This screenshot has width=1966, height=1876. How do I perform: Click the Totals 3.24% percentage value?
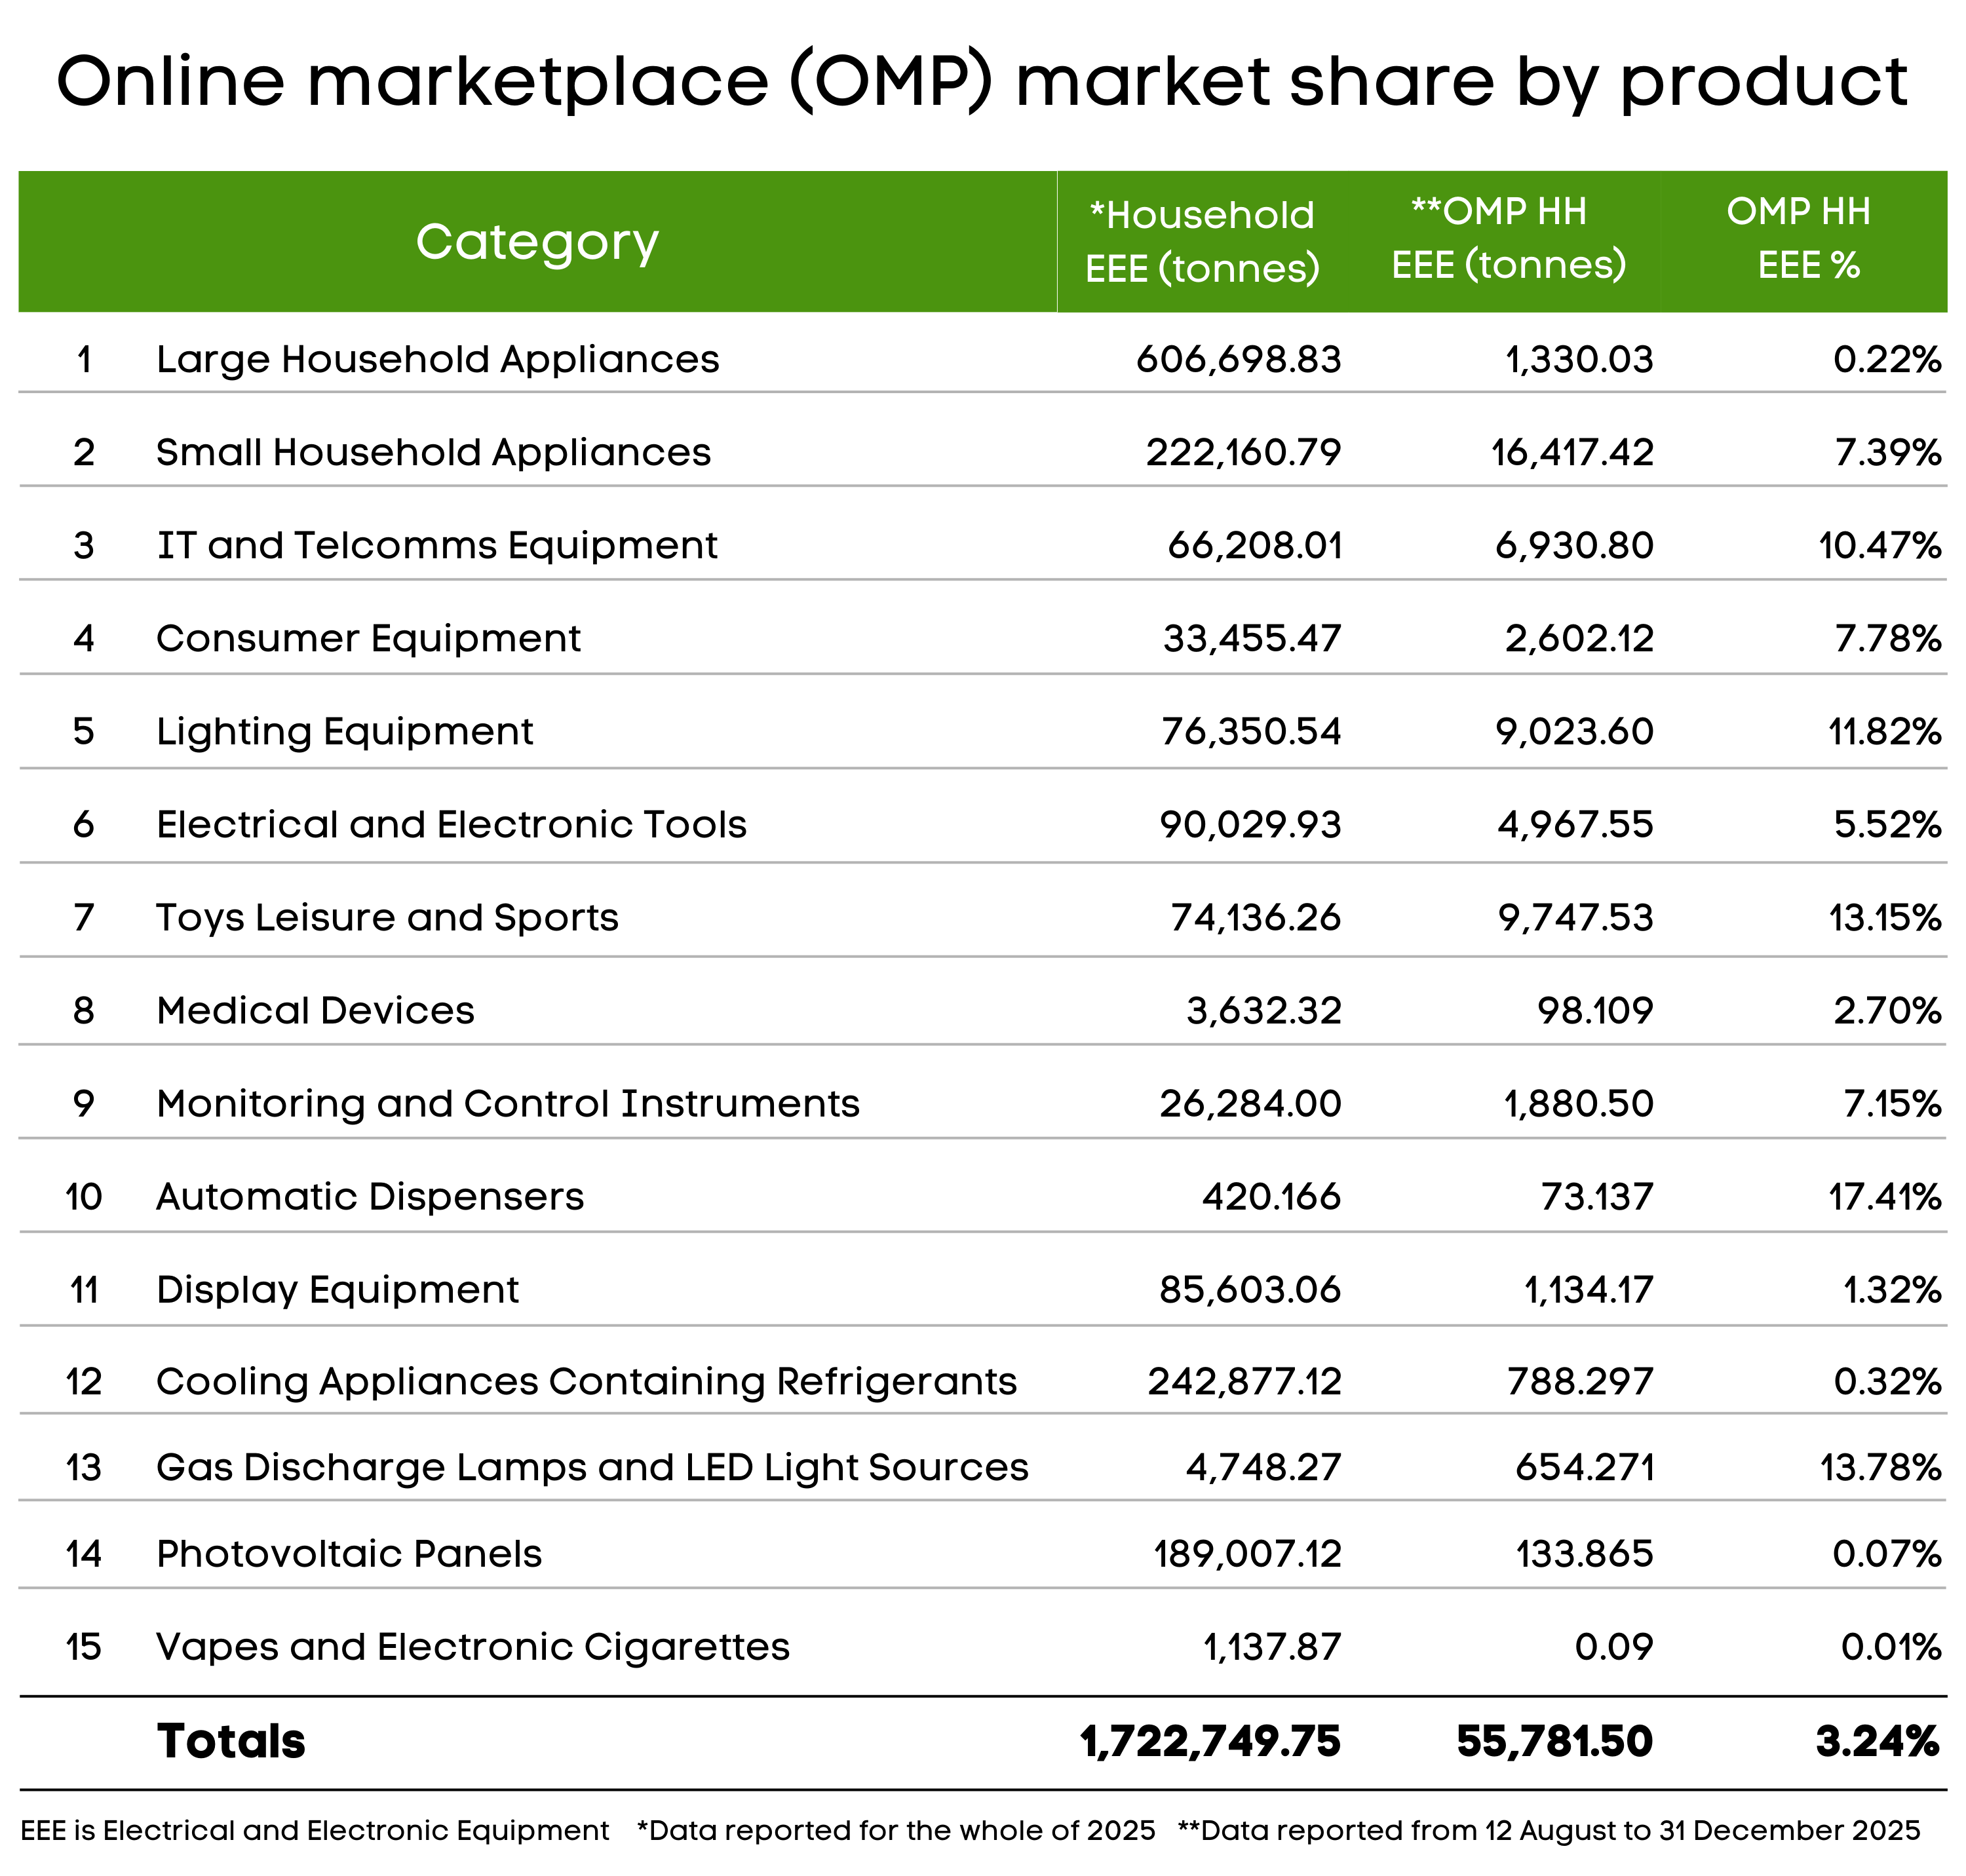tap(1877, 1741)
